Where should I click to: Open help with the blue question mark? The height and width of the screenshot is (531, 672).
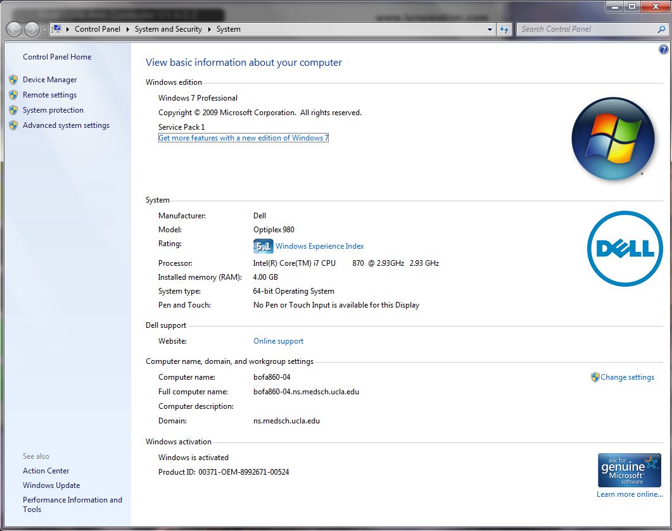(x=663, y=49)
